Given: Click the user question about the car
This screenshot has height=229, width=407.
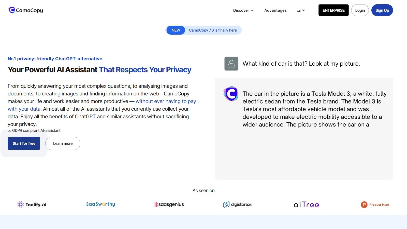Looking at the screenshot, I should point(301,64).
